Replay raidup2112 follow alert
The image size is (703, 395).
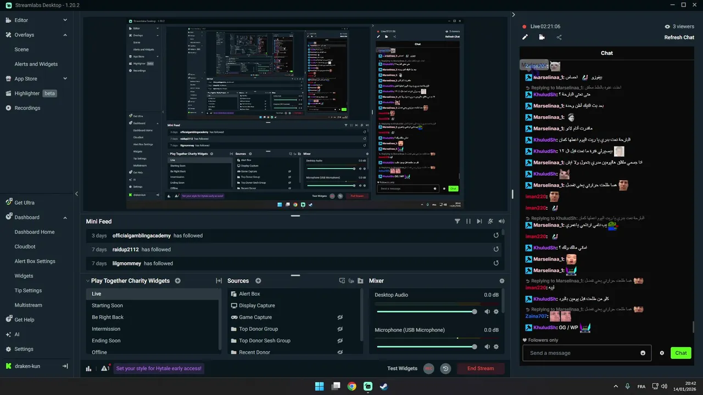point(496,249)
